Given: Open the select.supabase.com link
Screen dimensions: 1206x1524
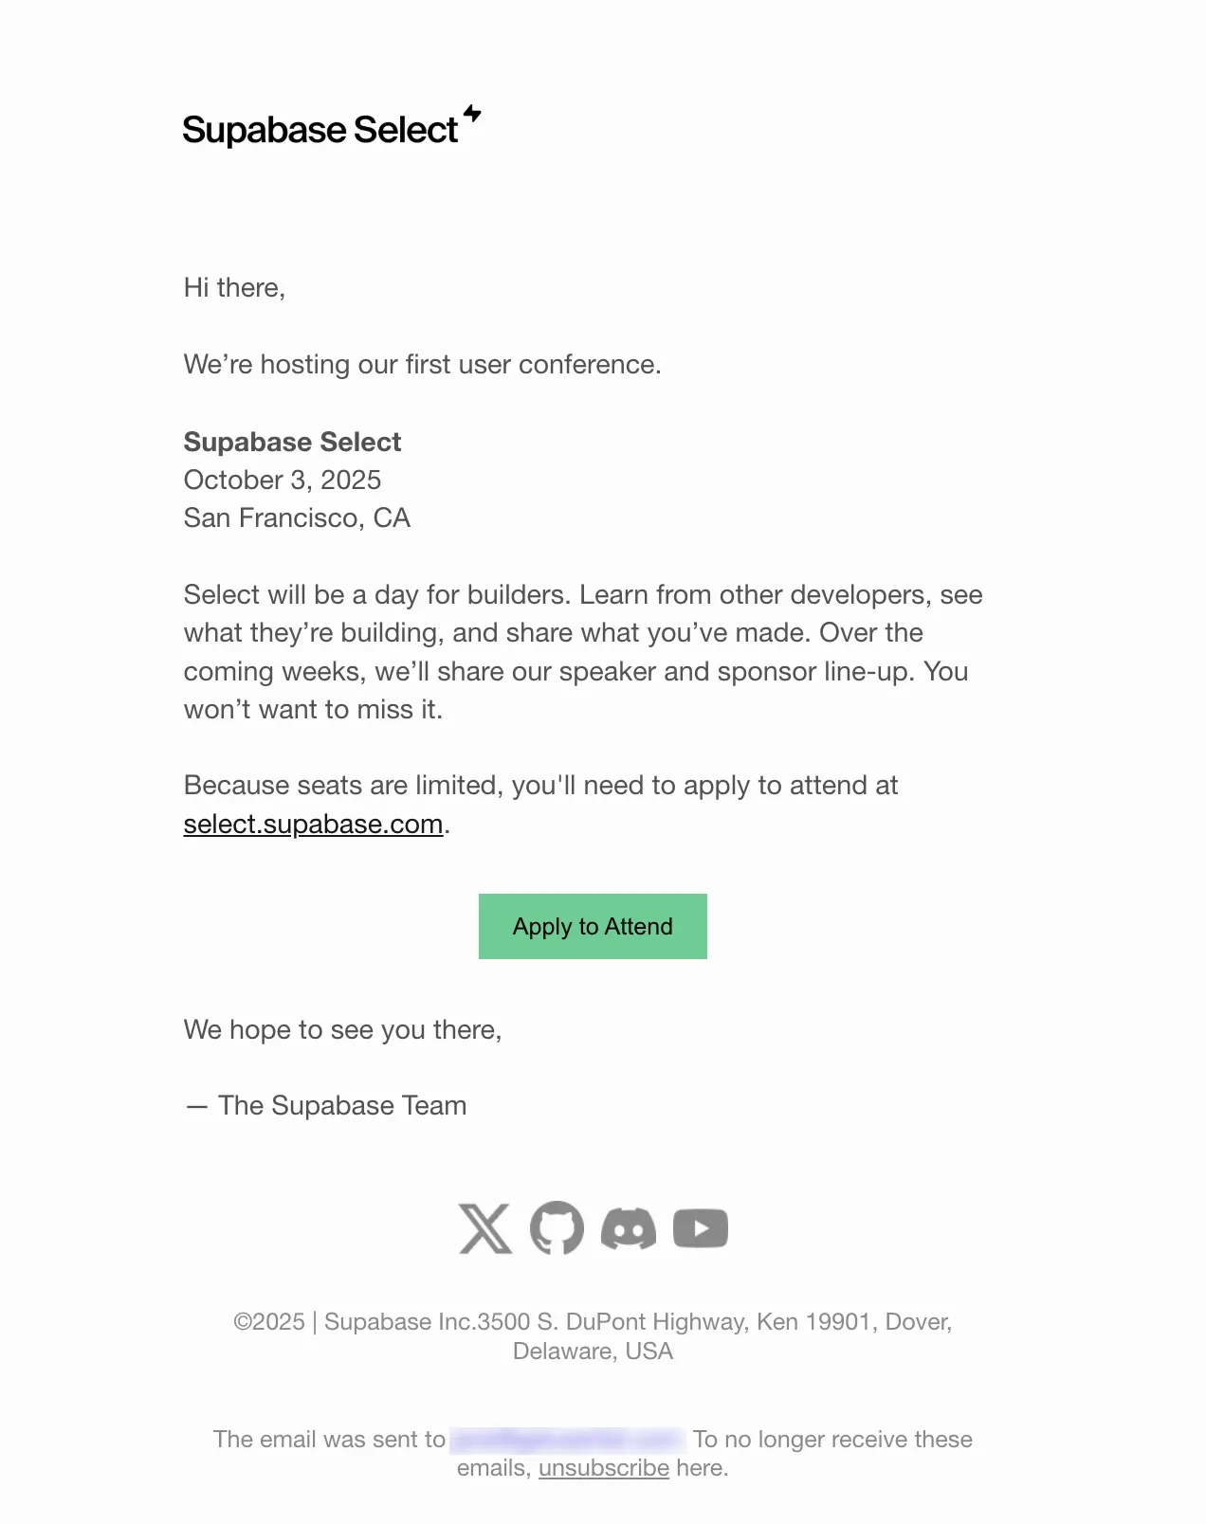Looking at the screenshot, I should coord(312,824).
